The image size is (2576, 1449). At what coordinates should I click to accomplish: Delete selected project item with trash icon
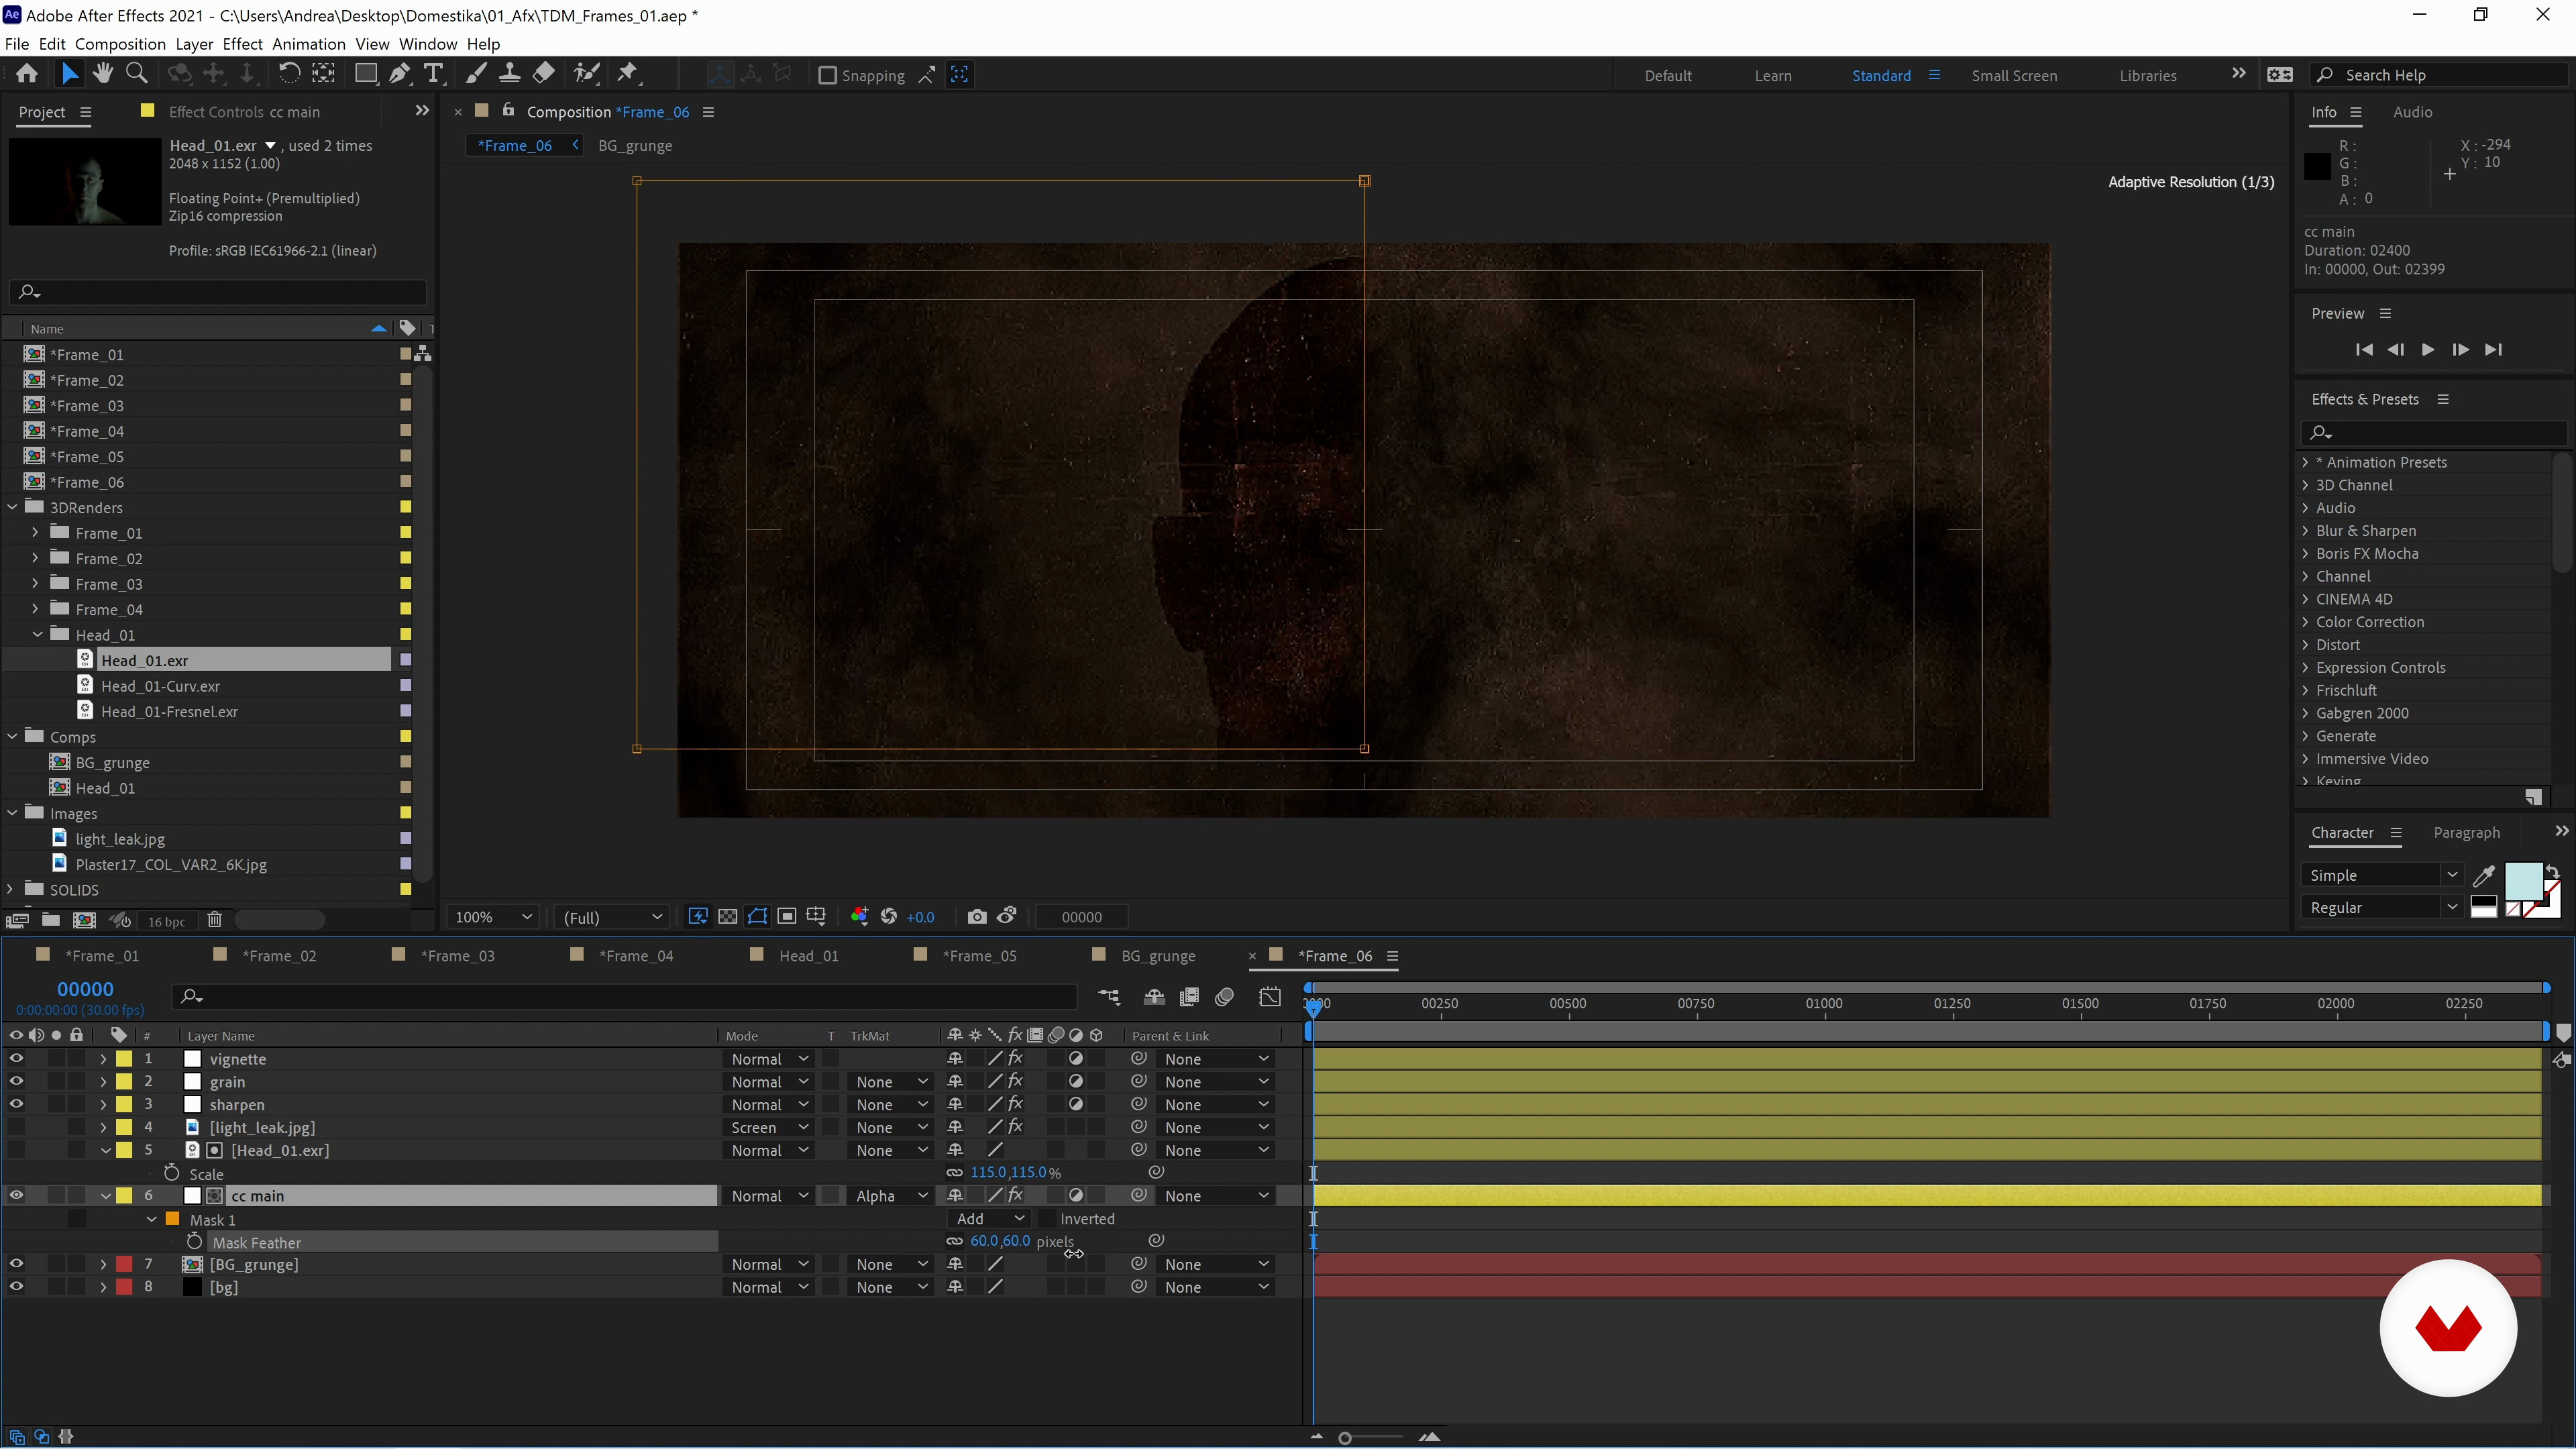pyautogui.click(x=214, y=920)
